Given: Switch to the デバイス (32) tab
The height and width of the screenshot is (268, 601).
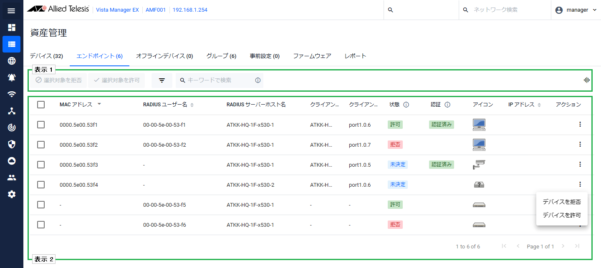Looking at the screenshot, I should point(46,56).
